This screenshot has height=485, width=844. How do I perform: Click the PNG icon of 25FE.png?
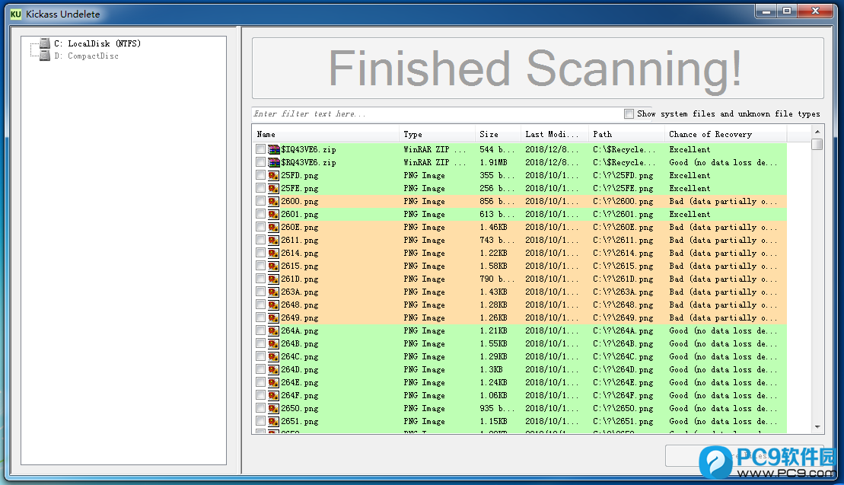click(x=274, y=188)
